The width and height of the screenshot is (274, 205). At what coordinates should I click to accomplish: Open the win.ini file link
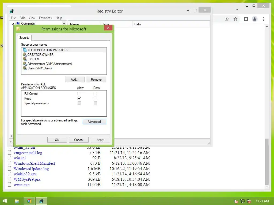[20, 158]
